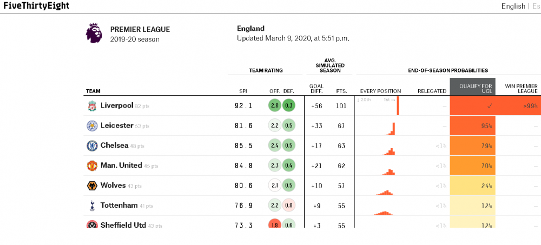Click the Chelsea club crest
Screen dimensions: 541x245
[92, 146]
